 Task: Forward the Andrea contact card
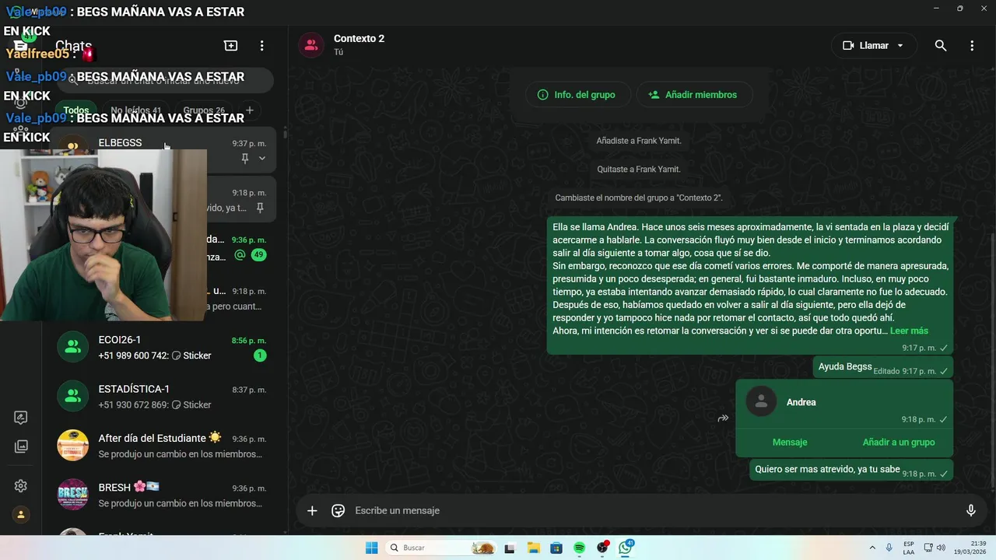[x=723, y=418]
